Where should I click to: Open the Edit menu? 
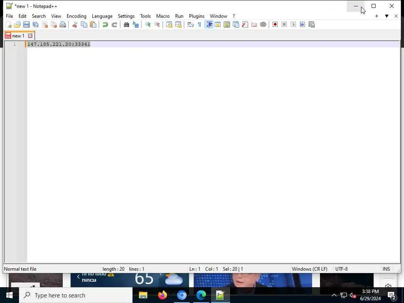pyautogui.click(x=22, y=16)
